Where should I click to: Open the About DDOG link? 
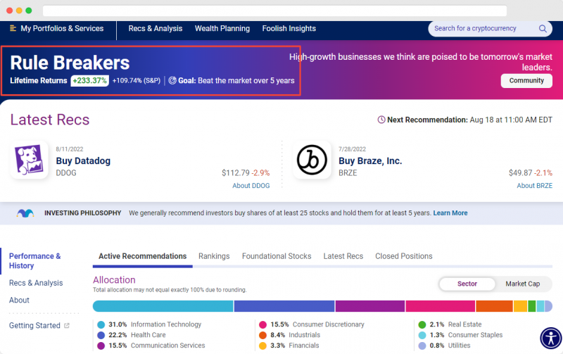(251, 186)
